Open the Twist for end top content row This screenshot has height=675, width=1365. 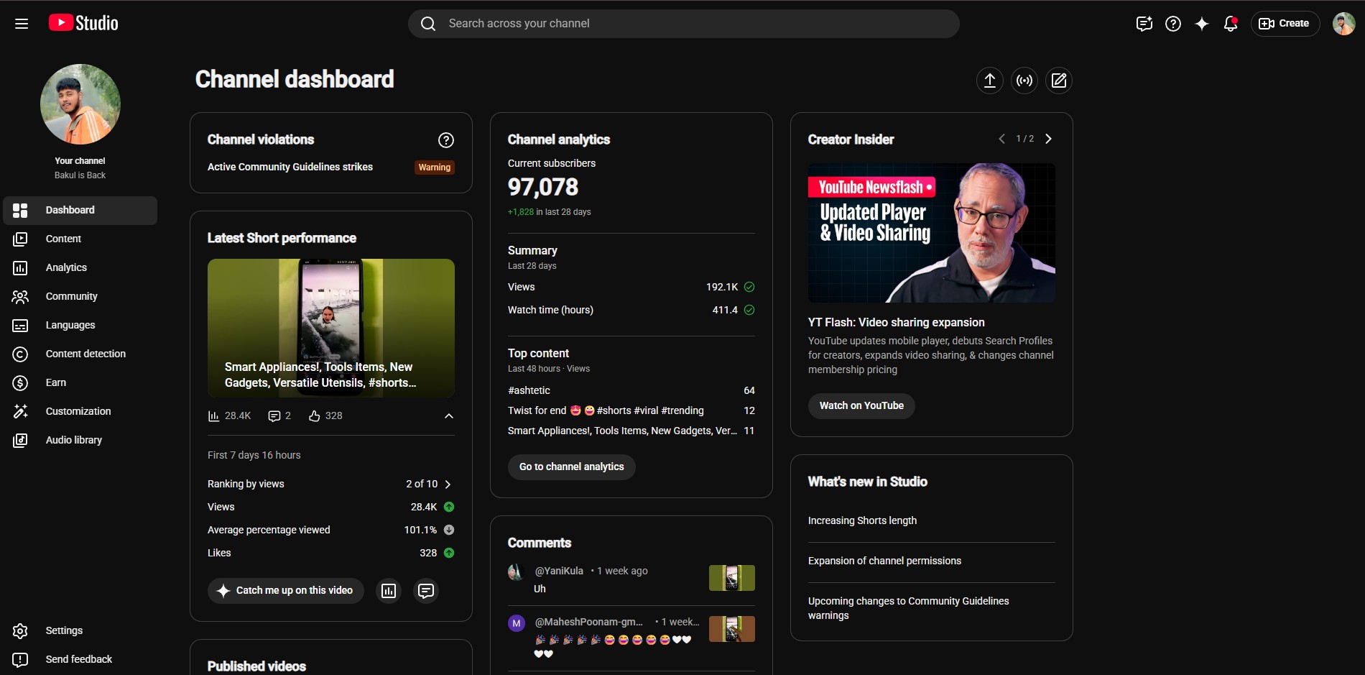pos(631,410)
